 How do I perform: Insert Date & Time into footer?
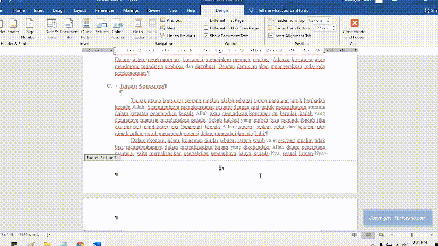(x=52, y=29)
